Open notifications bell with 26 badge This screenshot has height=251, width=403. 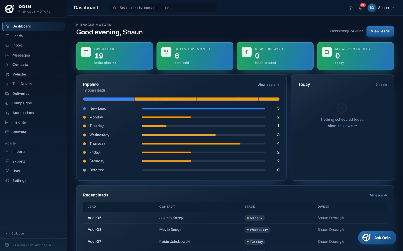coord(361,7)
